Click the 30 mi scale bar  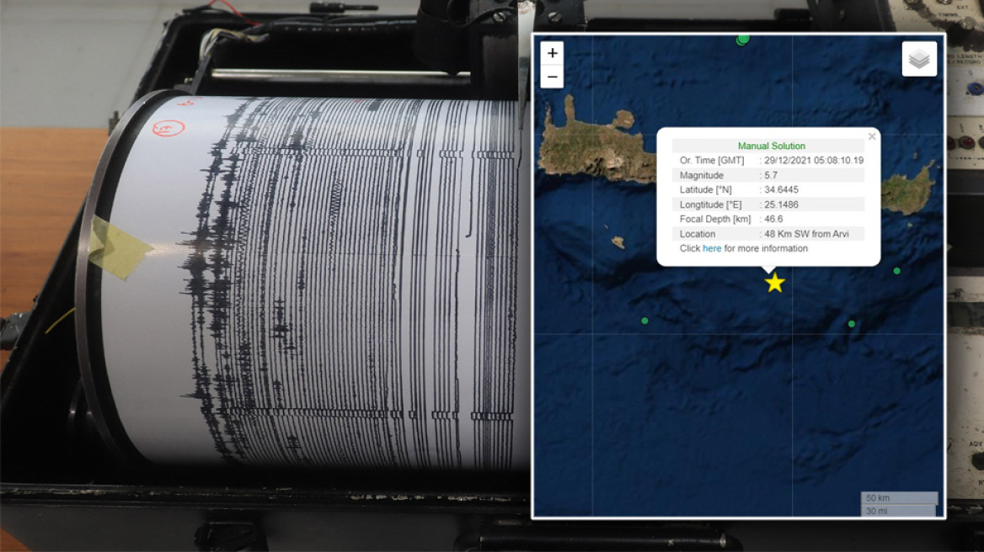897,511
